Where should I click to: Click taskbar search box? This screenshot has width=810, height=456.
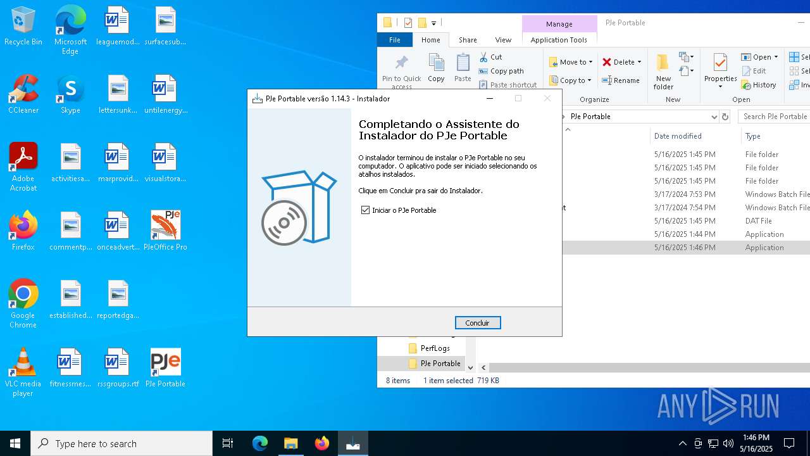pyautogui.click(x=121, y=443)
